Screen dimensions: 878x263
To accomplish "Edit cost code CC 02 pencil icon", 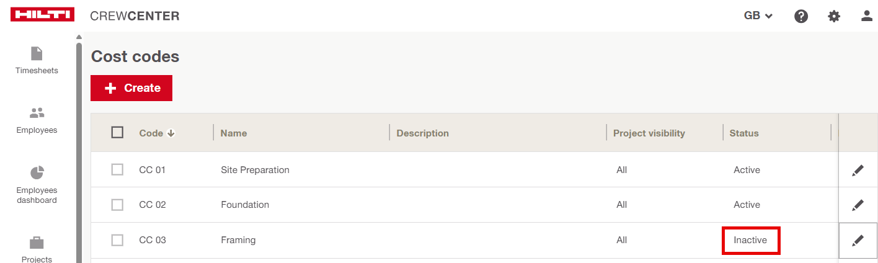I will click(858, 205).
